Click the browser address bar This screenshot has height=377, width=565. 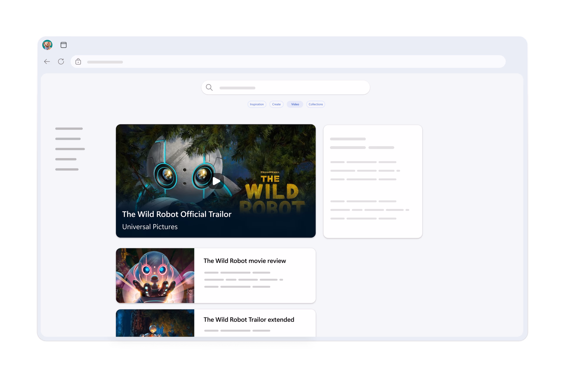288,62
